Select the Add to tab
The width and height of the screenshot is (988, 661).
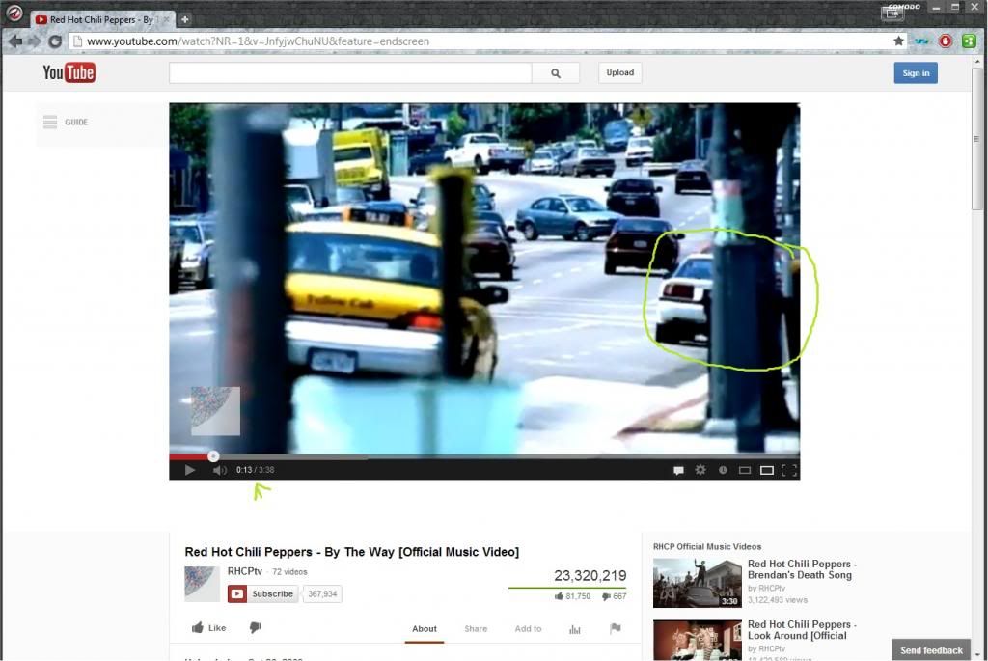click(528, 629)
